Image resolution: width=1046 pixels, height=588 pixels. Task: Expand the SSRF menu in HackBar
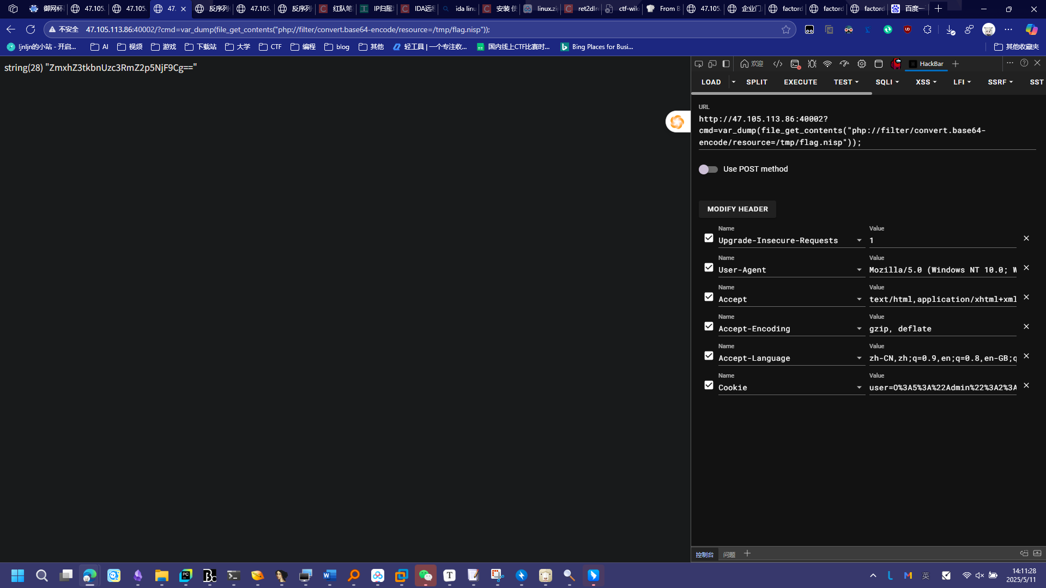pos(1000,82)
